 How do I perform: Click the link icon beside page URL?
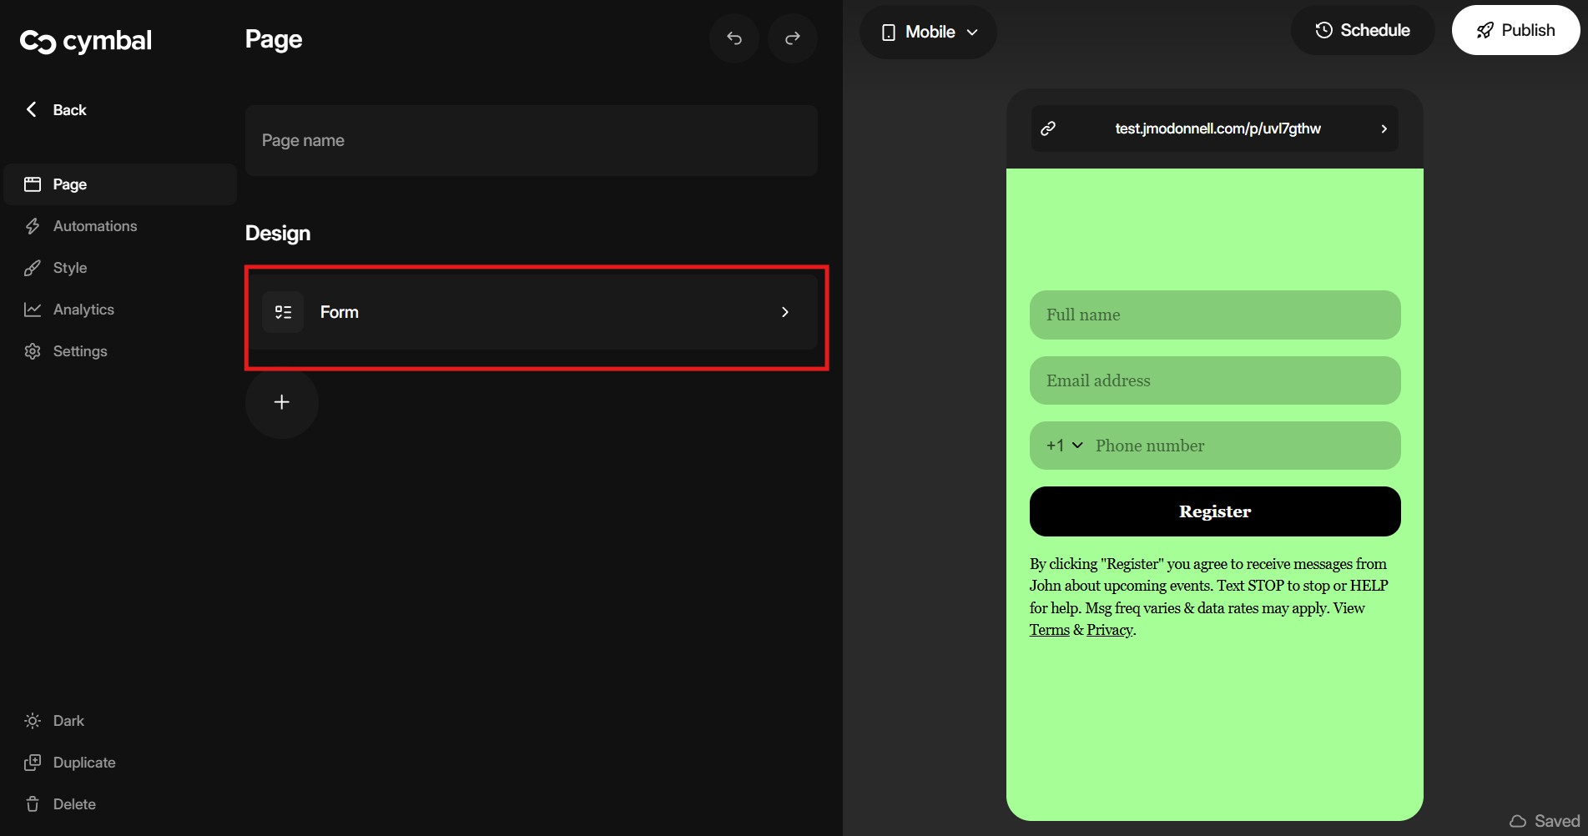1048,128
